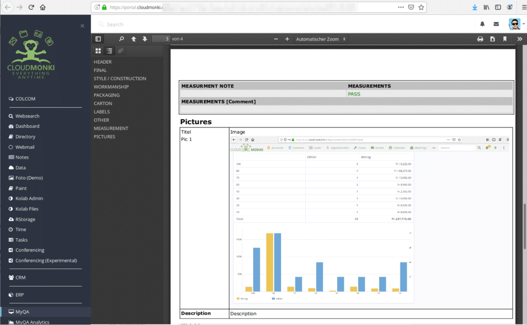
Task: Go to next PDF page
Action: pyautogui.click(x=145, y=39)
